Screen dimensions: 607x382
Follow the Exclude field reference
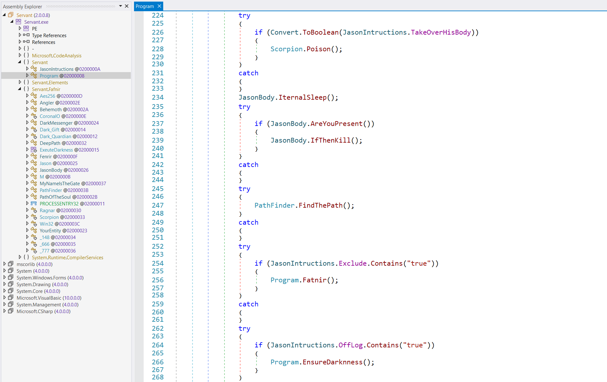click(353, 263)
